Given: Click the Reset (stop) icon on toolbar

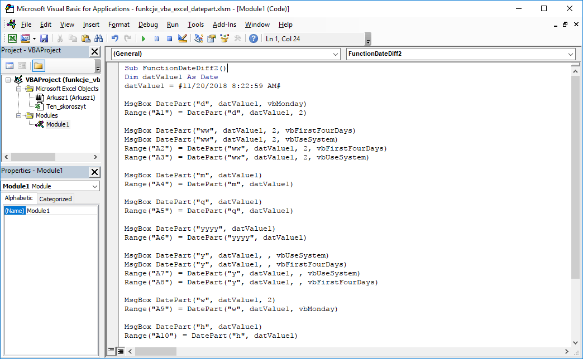Looking at the screenshot, I should coord(169,38).
